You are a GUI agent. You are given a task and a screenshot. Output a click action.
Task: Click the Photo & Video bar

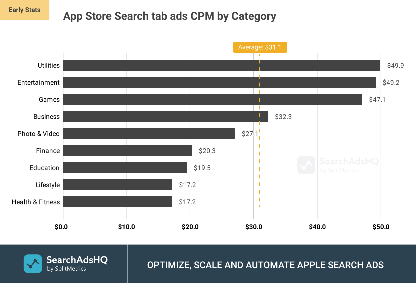pos(149,134)
